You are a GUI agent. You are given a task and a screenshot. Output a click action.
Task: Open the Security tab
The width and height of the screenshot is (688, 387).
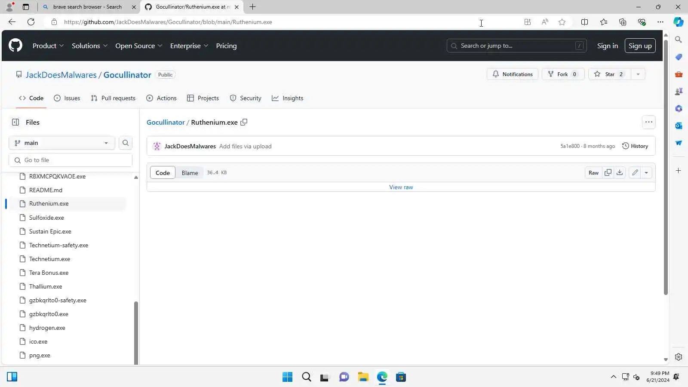point(246,98)
